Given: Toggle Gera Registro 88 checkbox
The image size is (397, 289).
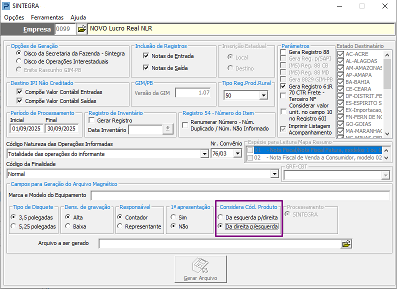Looking at the screenshot, I should click(x=283, y=52).
